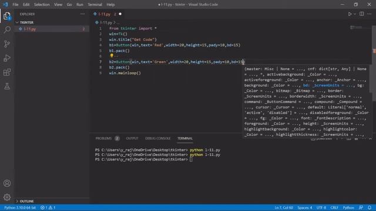The image size is (376, 211).
Task: Open the Search view in activity bar
Action: click(7, 30)
